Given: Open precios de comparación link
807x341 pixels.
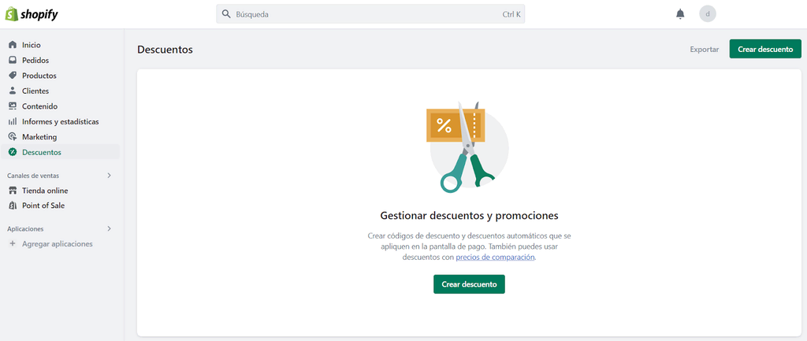Looking at the screenshot, I should tap(496, 258).
